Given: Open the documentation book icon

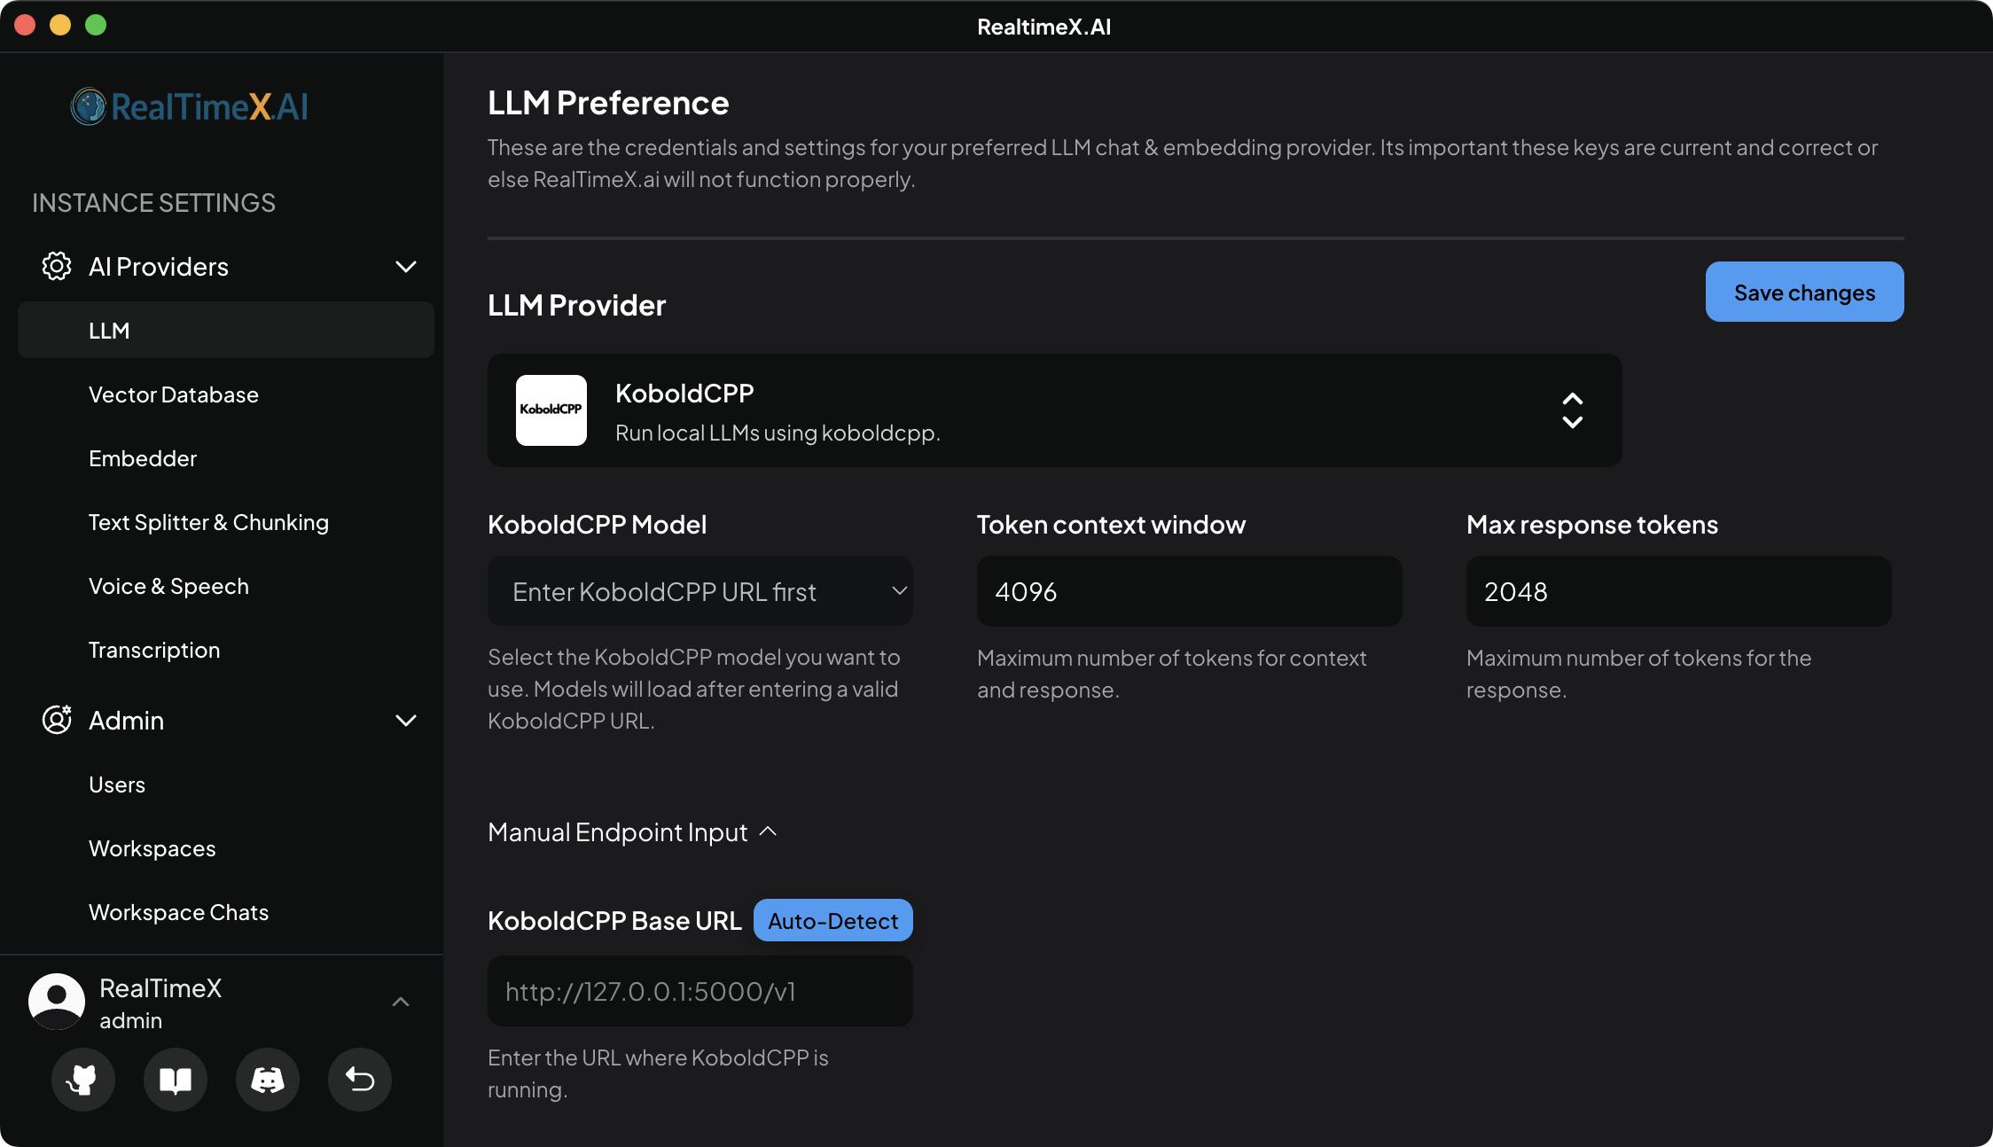Looking at the screenshot, I should 175,1080.
